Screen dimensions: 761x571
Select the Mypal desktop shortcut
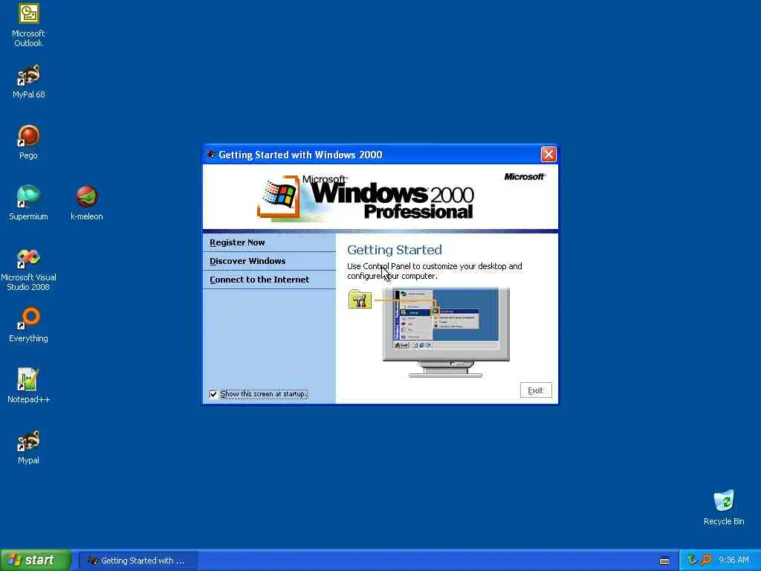click(x=29, y=447)
